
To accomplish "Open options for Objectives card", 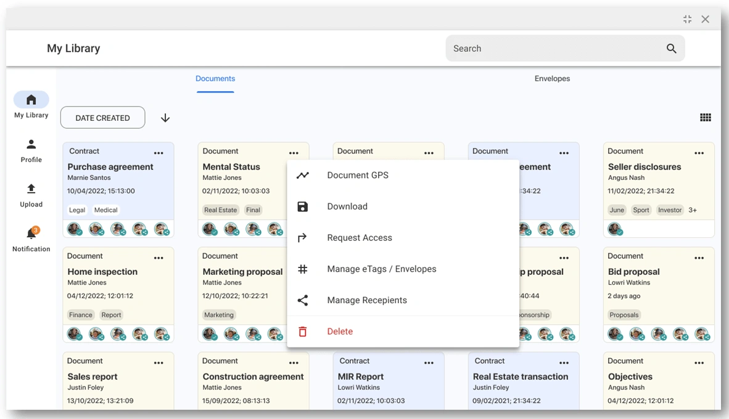I will (699, 363).
